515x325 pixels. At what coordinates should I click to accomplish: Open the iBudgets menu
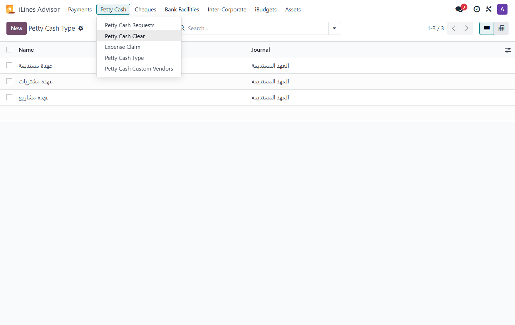click(266, 9)
